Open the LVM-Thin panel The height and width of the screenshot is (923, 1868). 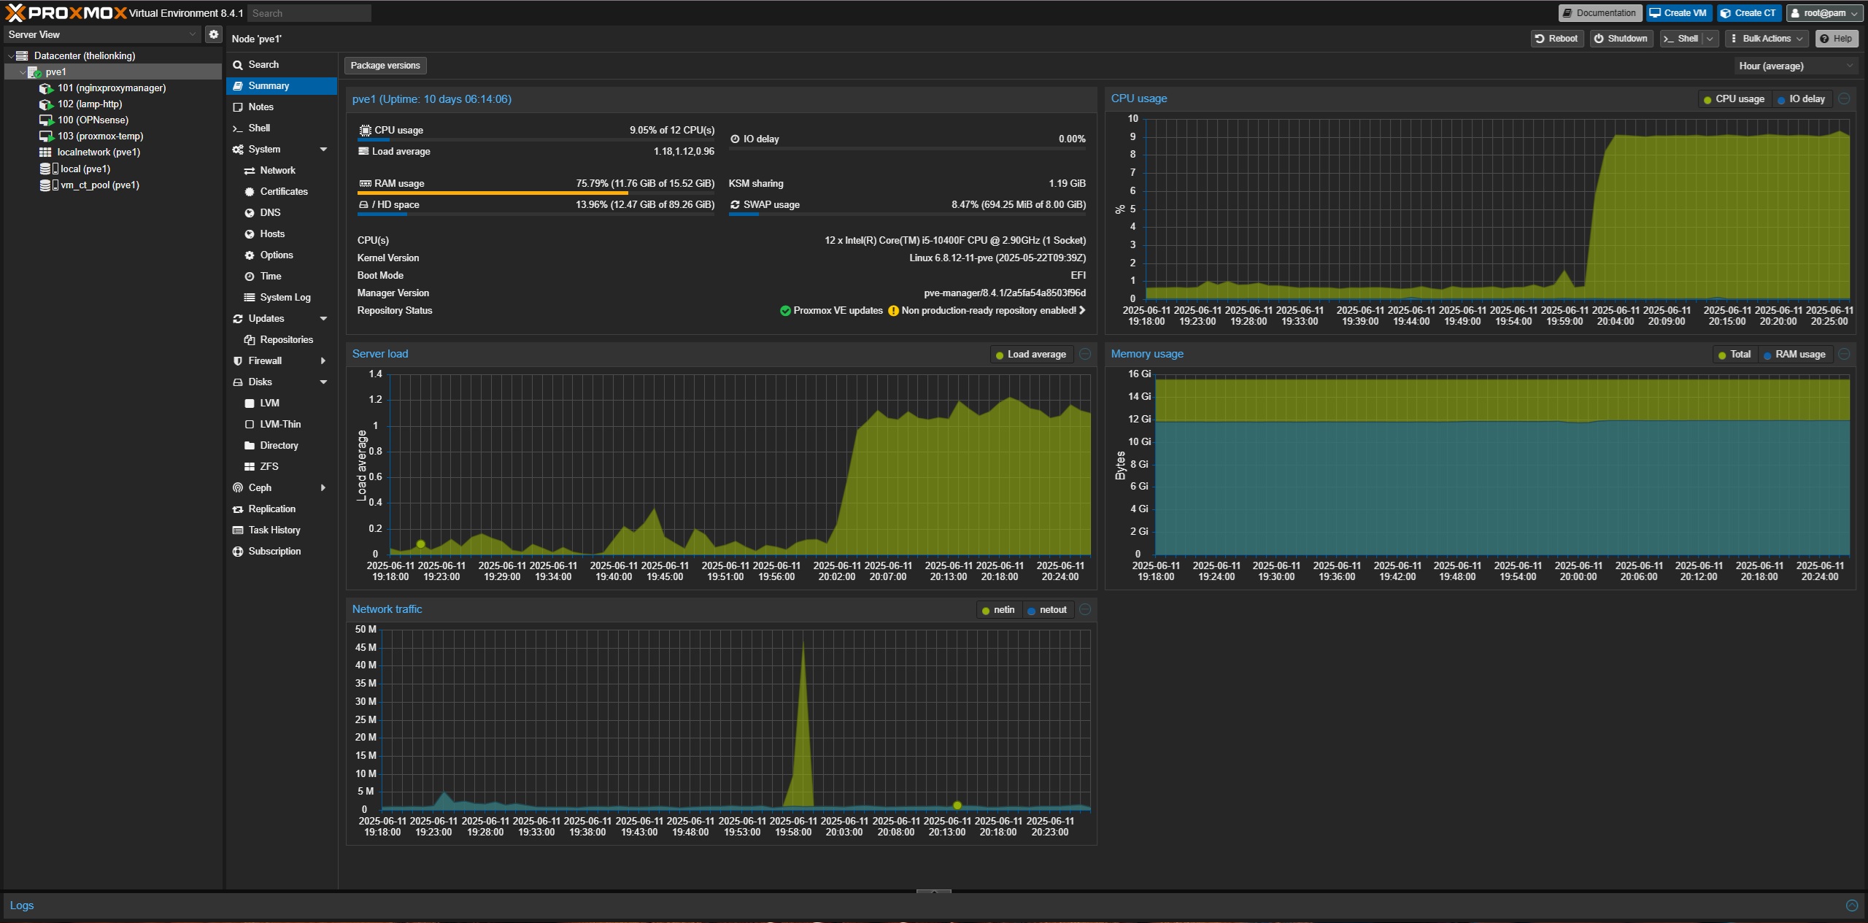tap(281, 424)
